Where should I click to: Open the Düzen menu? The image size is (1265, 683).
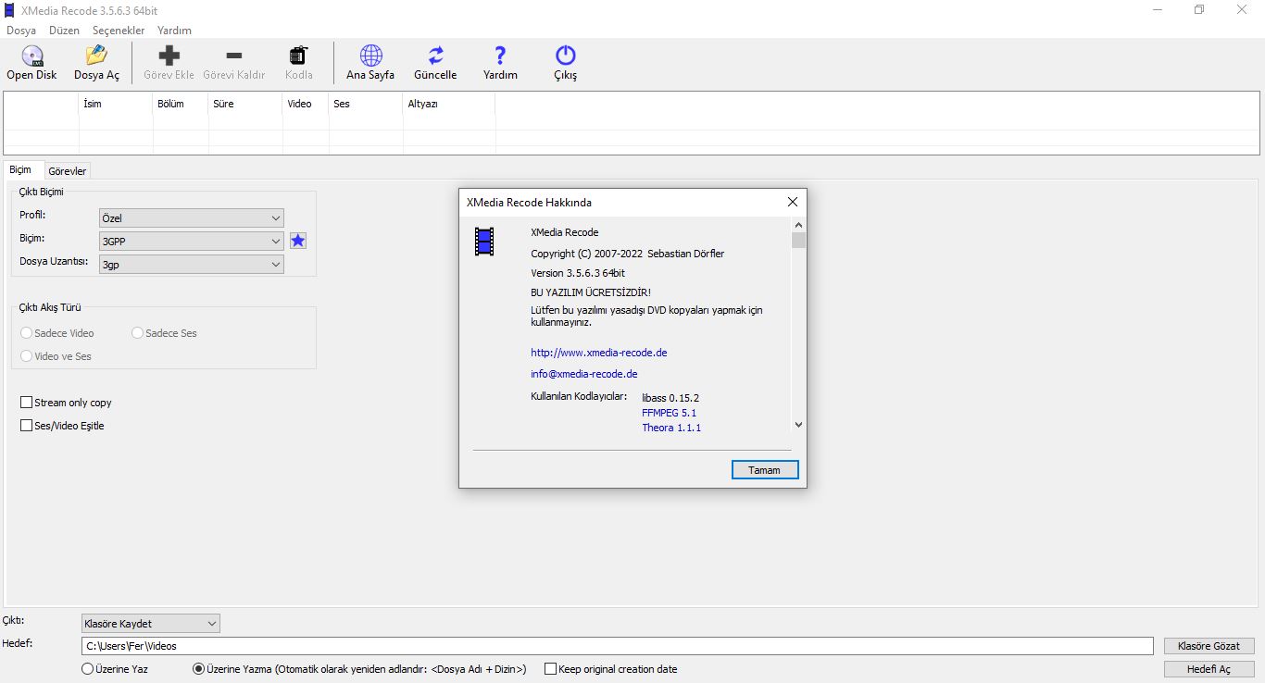tap(65, 31)
